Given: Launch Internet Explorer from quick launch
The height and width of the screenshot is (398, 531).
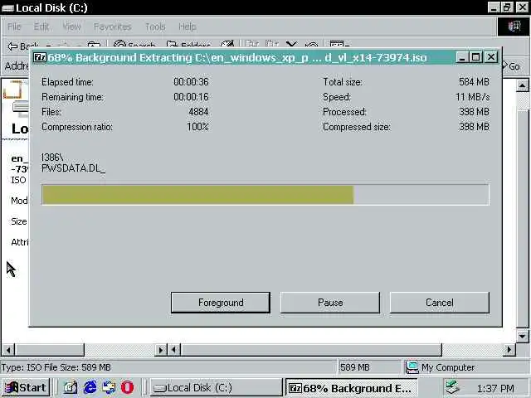Looking at the screenshot, I should pos(90,387).
